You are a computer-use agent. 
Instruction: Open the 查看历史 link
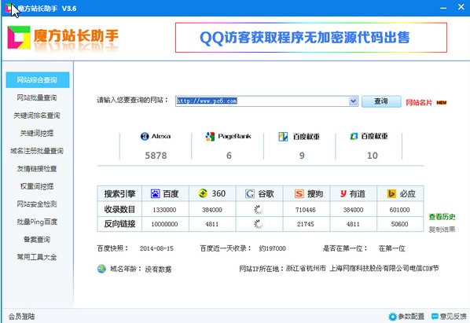tap(442, 217)
